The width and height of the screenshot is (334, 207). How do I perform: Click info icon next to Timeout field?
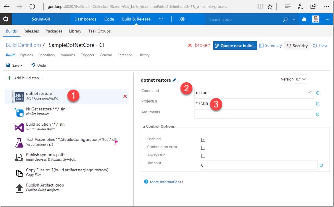[321, 165]
